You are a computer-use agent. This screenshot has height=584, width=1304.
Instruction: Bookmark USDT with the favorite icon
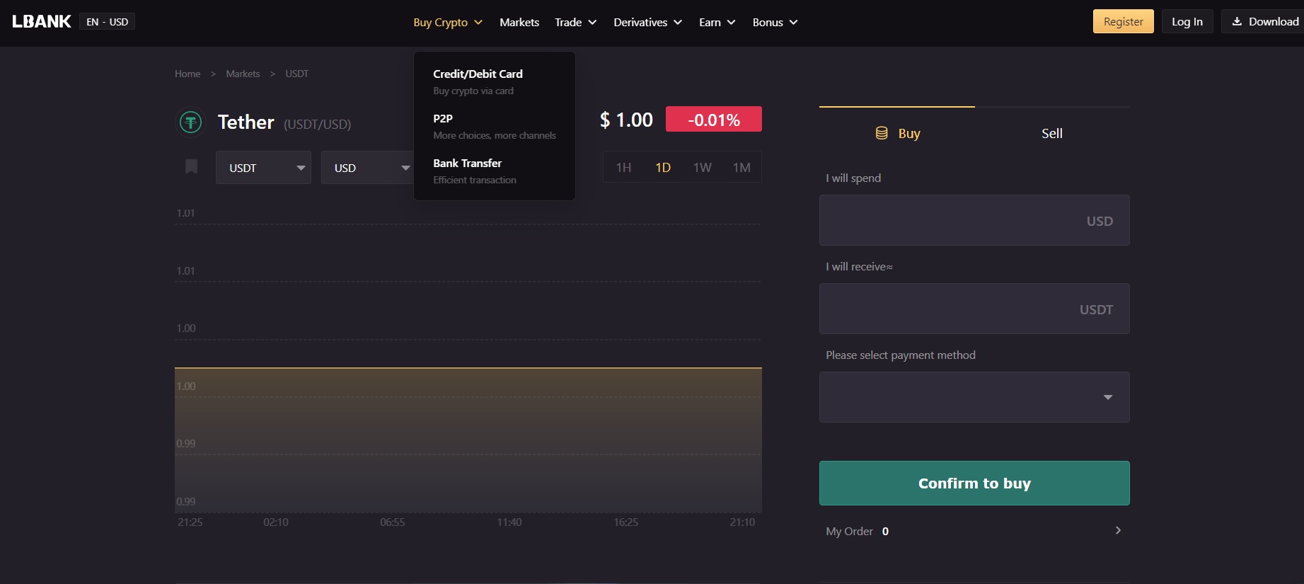191,166
